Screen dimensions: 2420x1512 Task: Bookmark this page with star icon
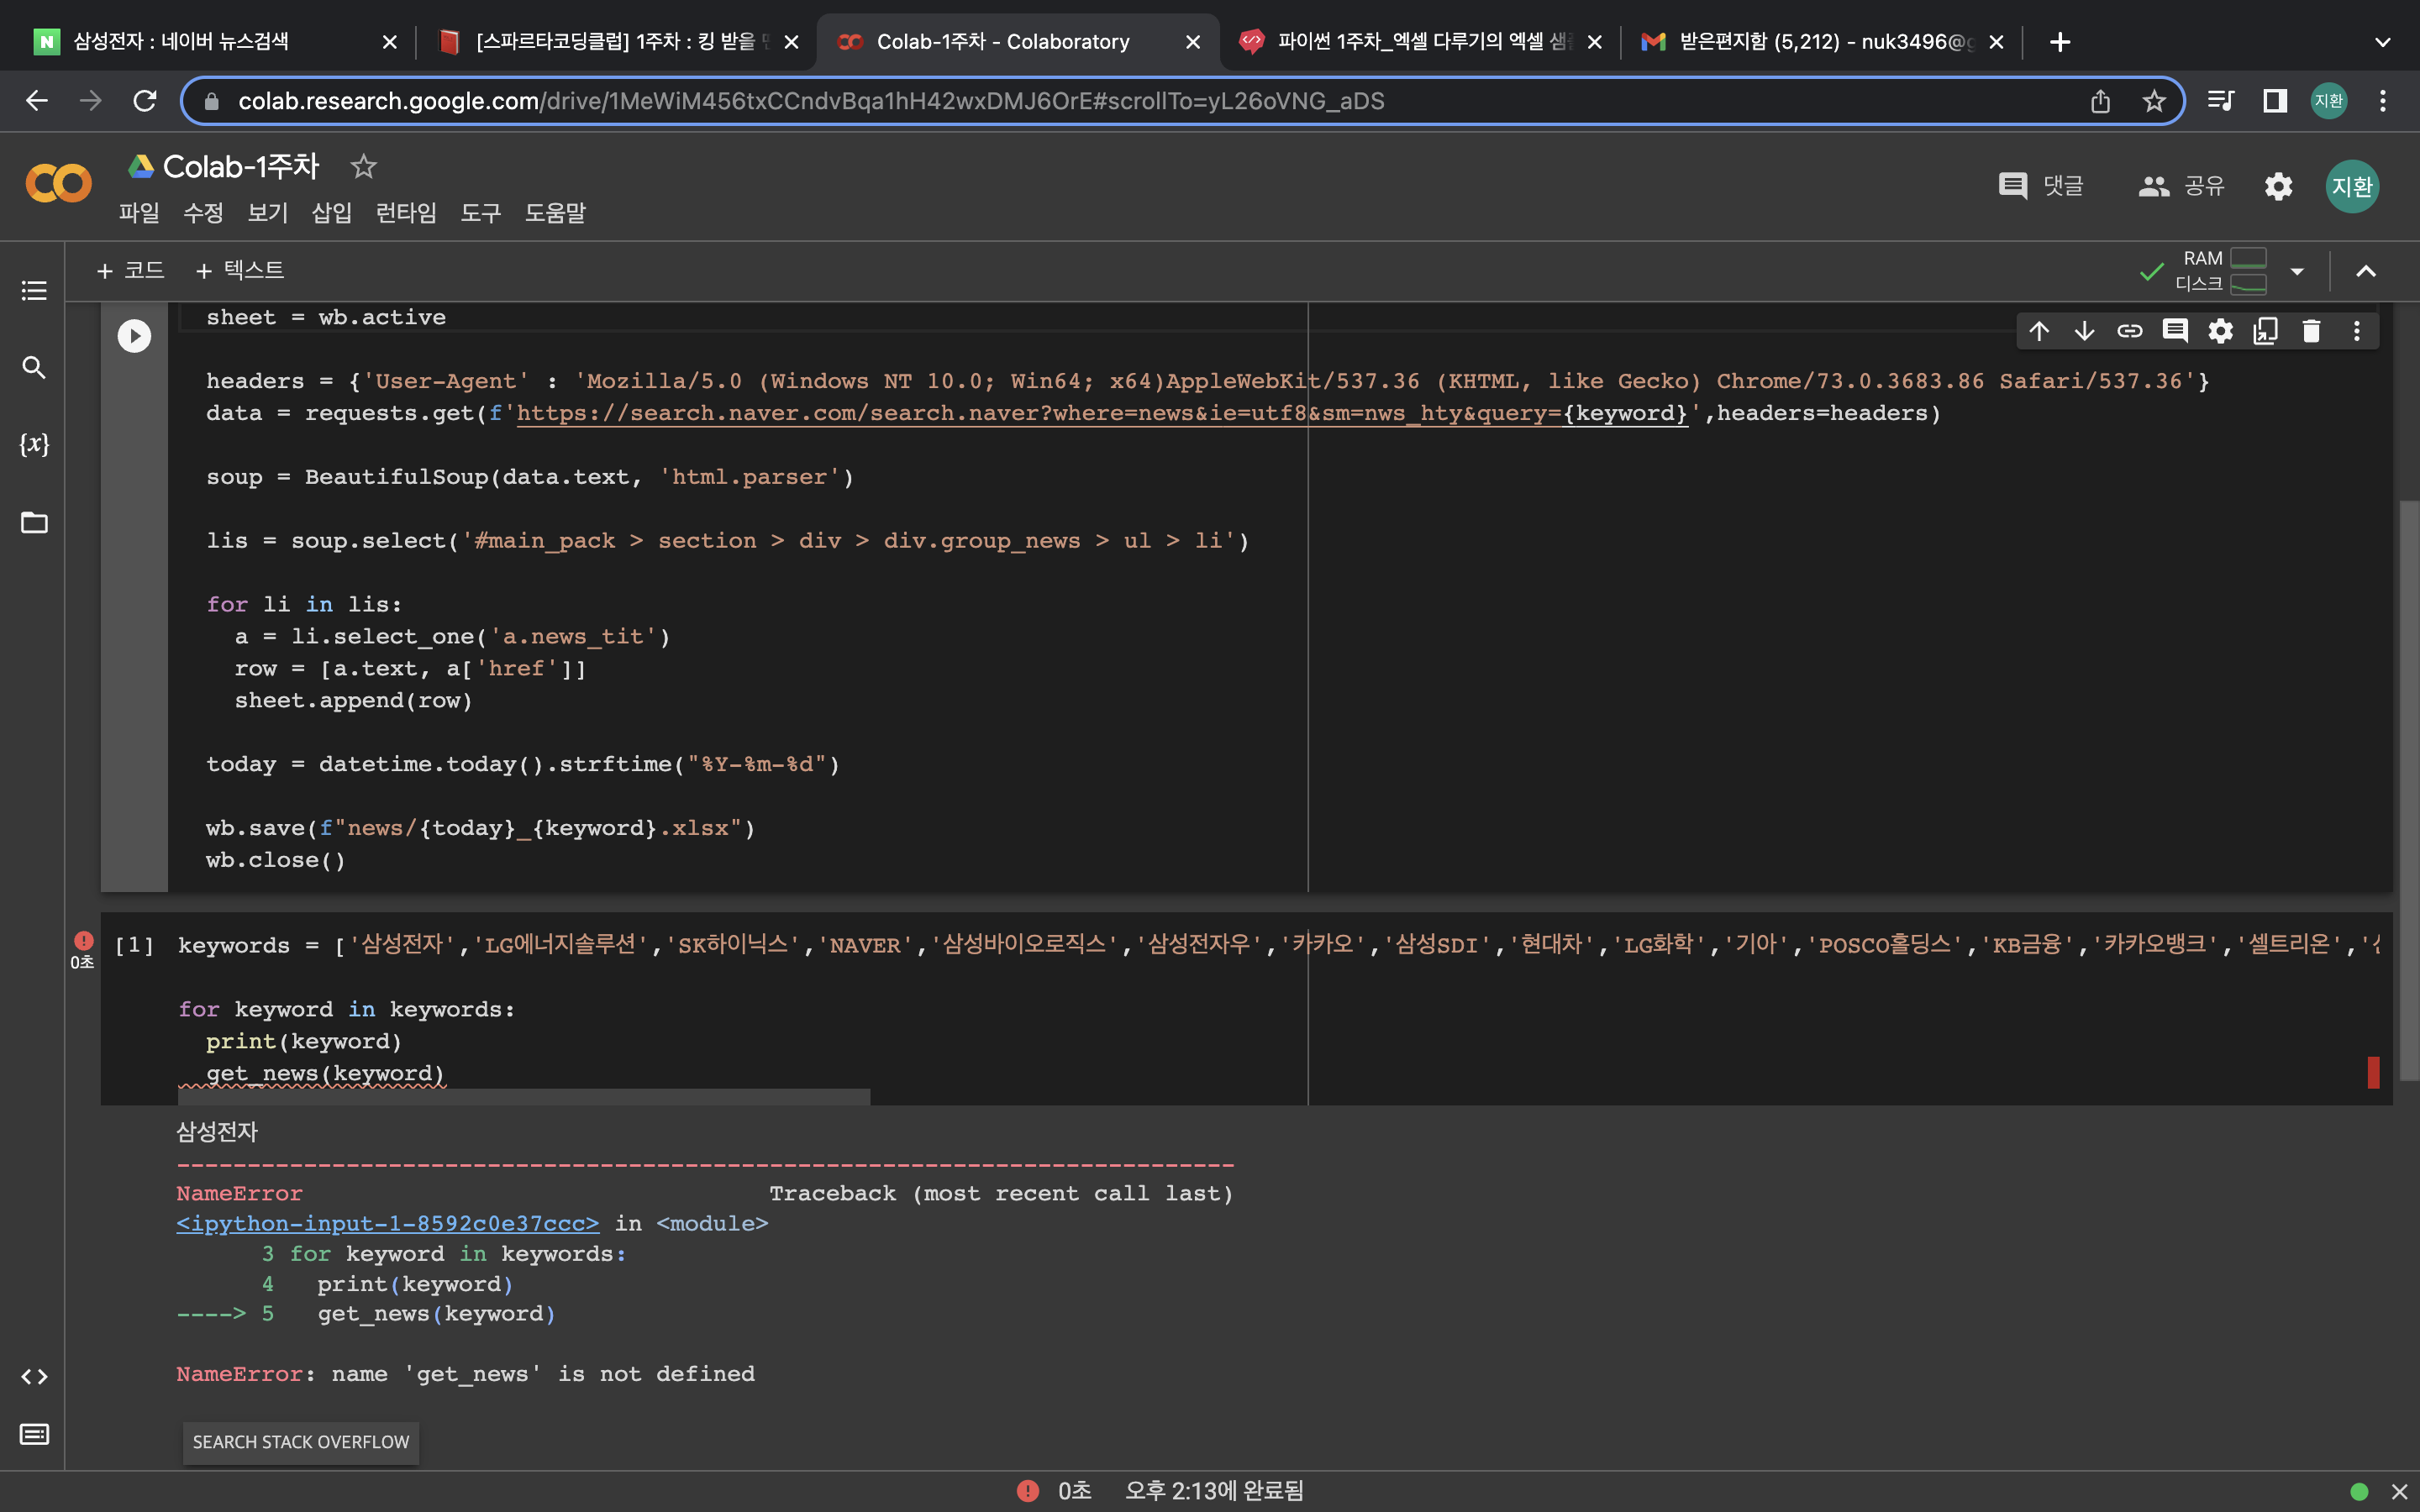[x=2154, y=101]
